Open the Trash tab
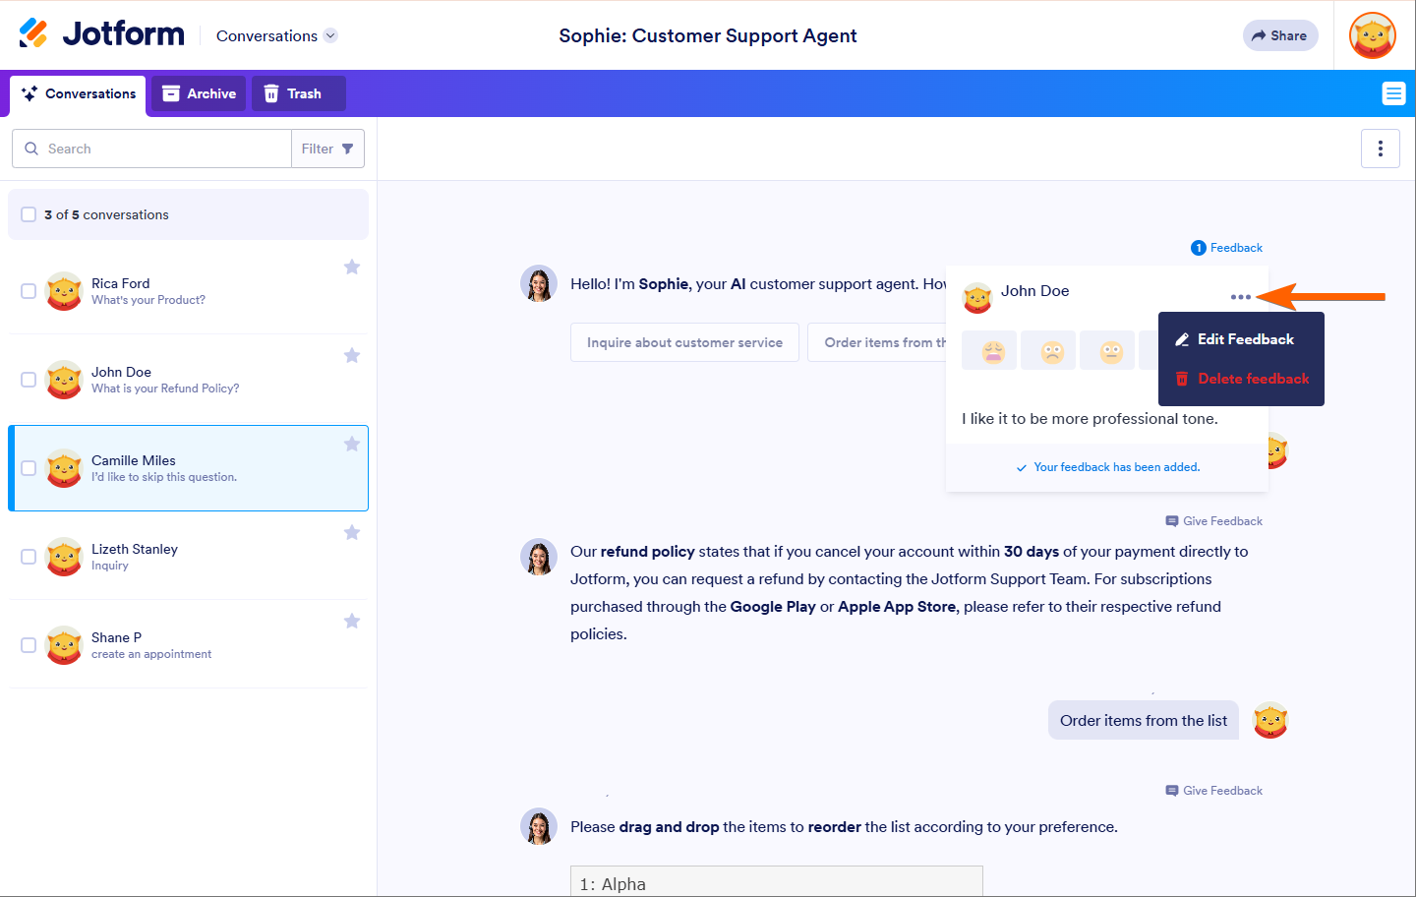 coord(293,93)
